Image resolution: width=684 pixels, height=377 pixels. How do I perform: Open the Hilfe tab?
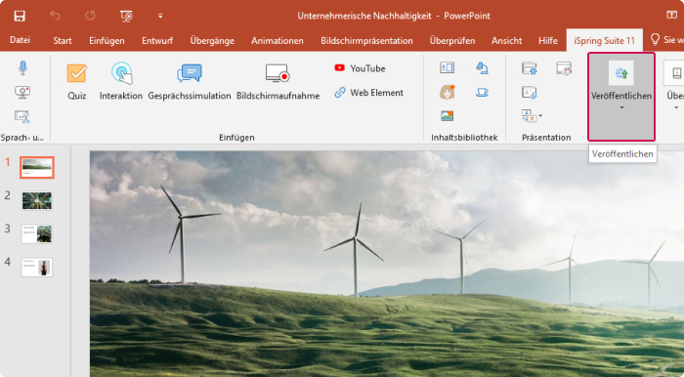tap(548, 41)
